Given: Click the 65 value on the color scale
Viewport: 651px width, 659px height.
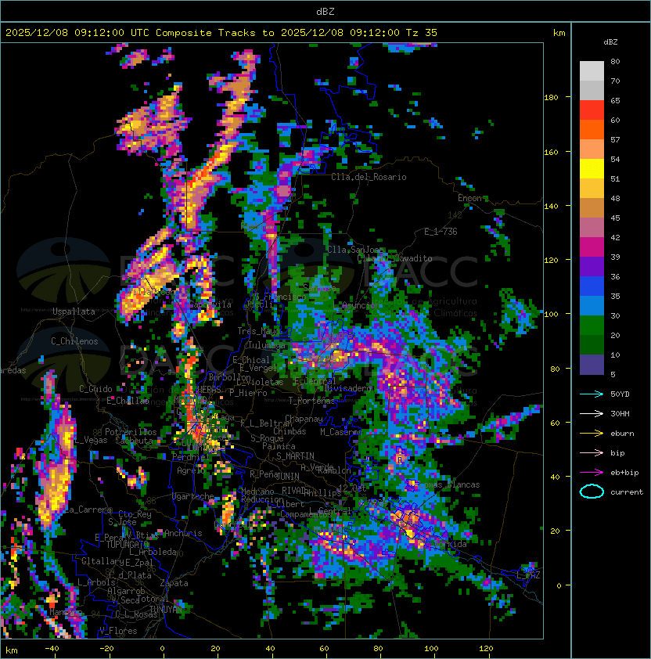Looking at the screenshot, I should pyautogui.click(x=615, y=100).
